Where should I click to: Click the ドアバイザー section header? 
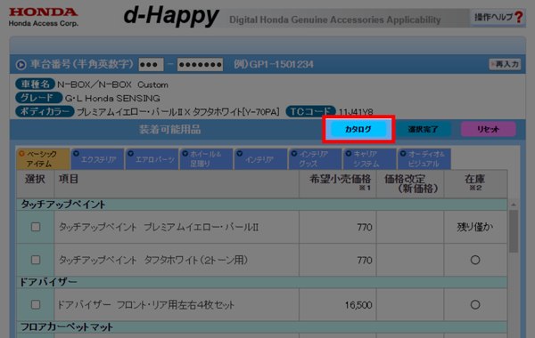(x=261, y=282)
